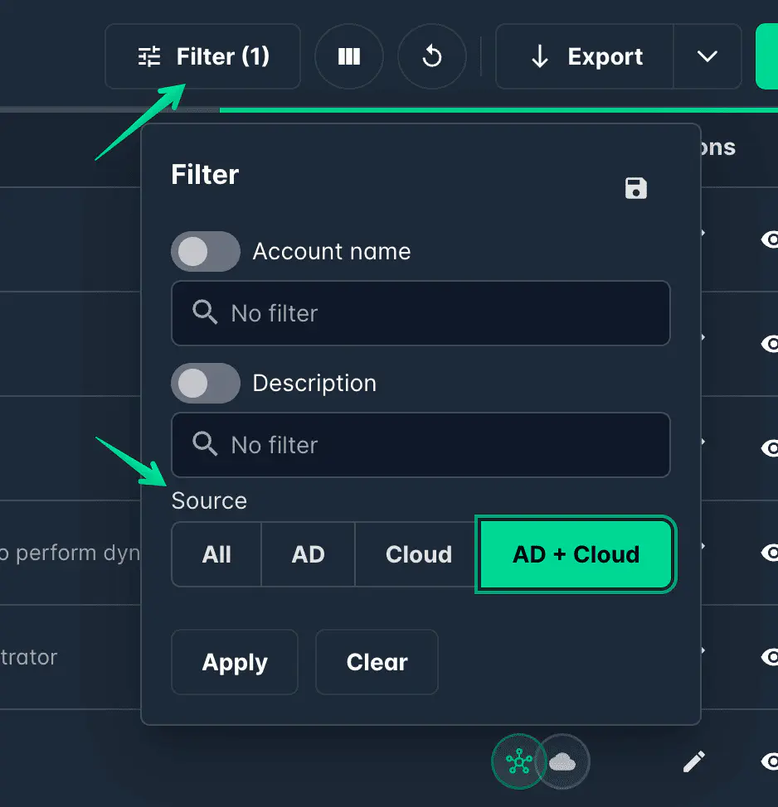Switch the Source filter to All
Image resolution: width=778 pixels, height=807 pixels.
click(216, 554)
